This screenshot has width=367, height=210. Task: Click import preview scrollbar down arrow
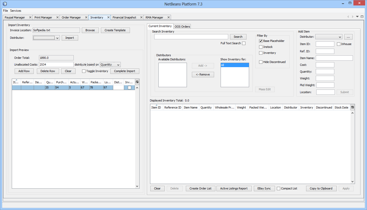click(137, 186)
